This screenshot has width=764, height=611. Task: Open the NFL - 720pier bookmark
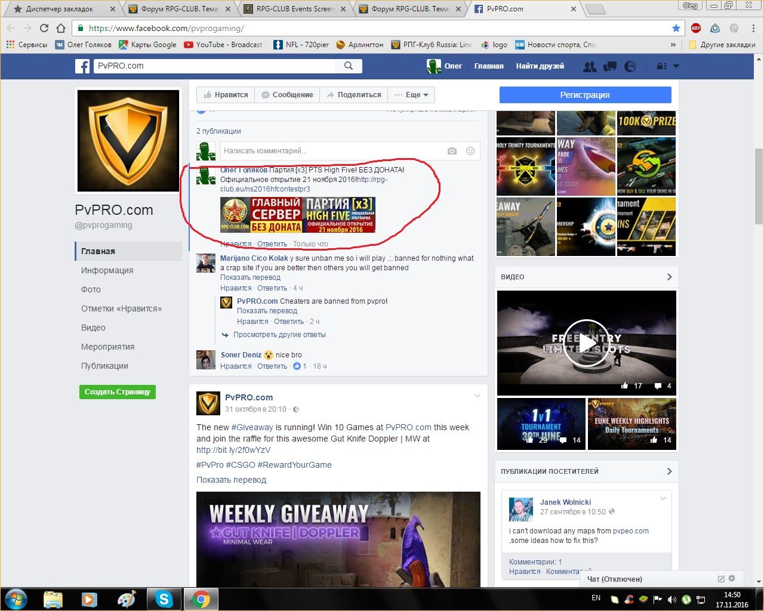(301, 45)
